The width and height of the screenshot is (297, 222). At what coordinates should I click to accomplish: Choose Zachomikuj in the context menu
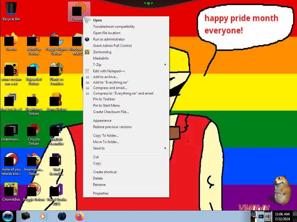click(126, 52)
